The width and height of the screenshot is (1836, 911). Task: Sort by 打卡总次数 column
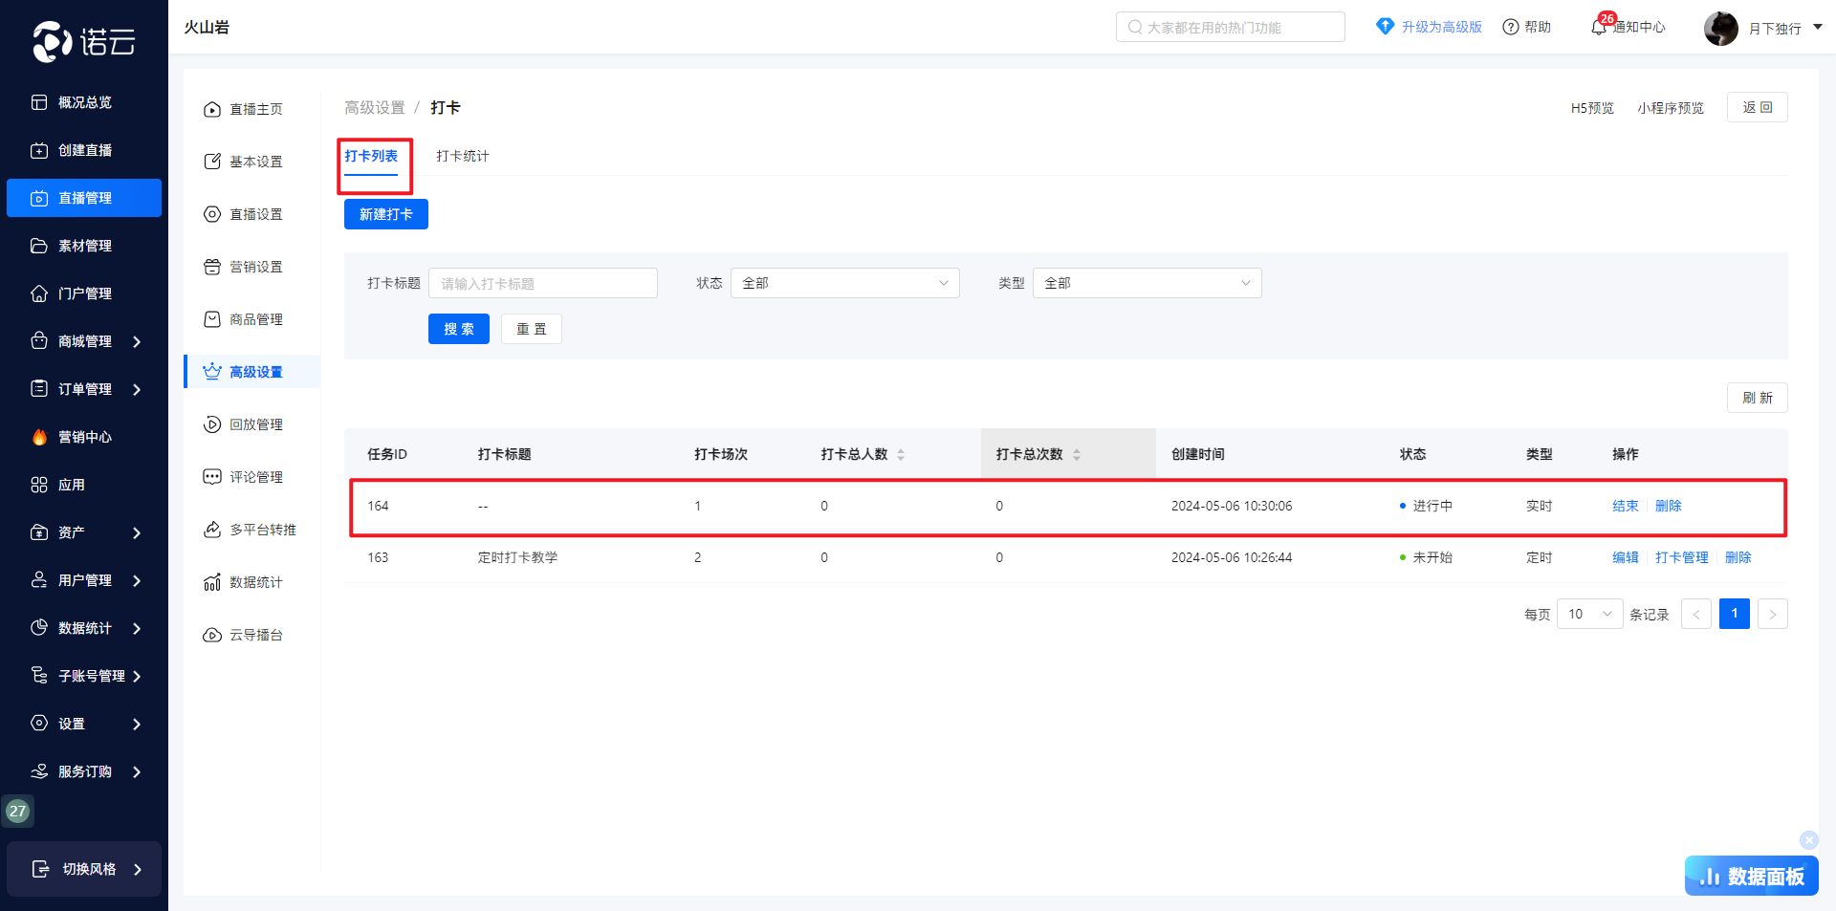point(1077,454)
